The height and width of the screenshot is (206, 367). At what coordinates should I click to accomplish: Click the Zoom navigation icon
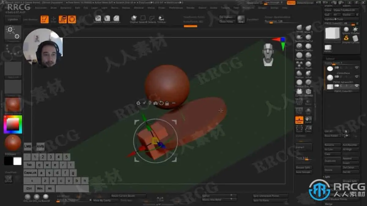pyautogui.click(x=308, y=129)
